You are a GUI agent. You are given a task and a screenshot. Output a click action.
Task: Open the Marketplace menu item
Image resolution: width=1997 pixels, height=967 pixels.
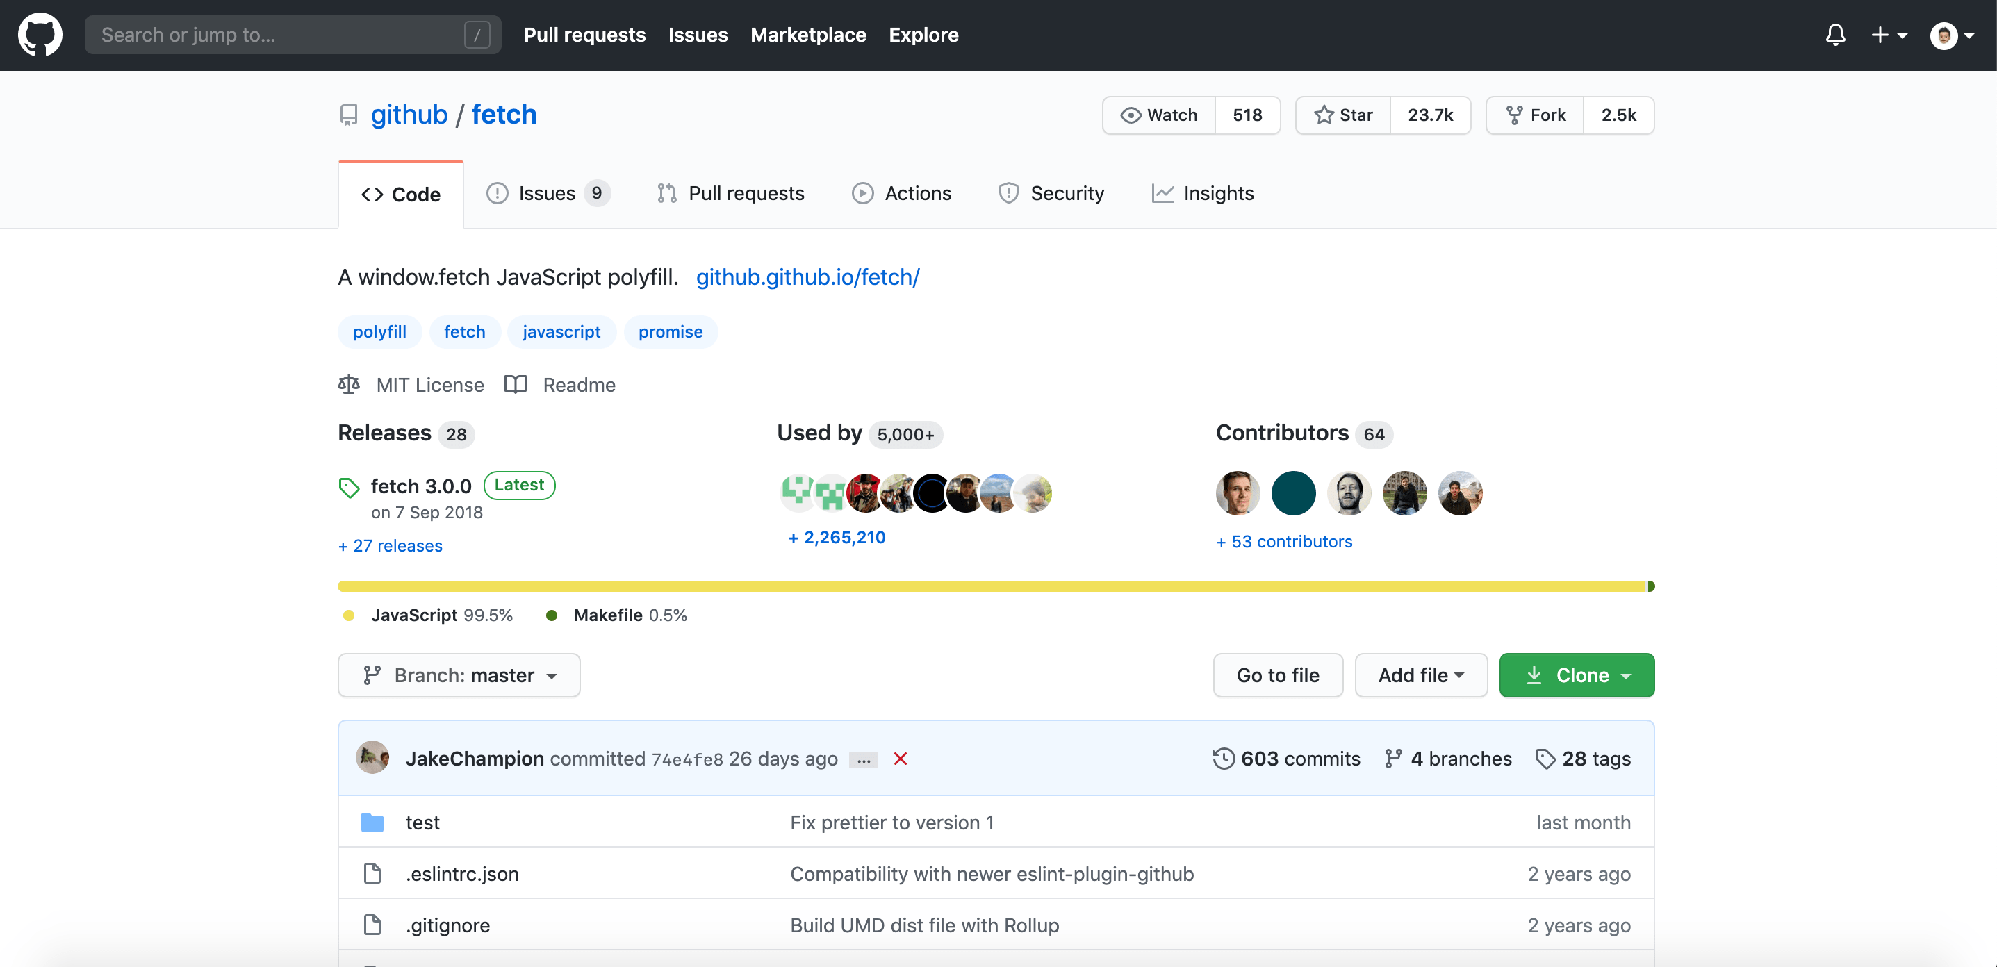tap(808, 35)
